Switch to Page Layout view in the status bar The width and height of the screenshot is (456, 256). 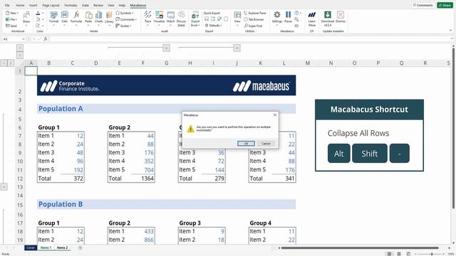point(399,254)
